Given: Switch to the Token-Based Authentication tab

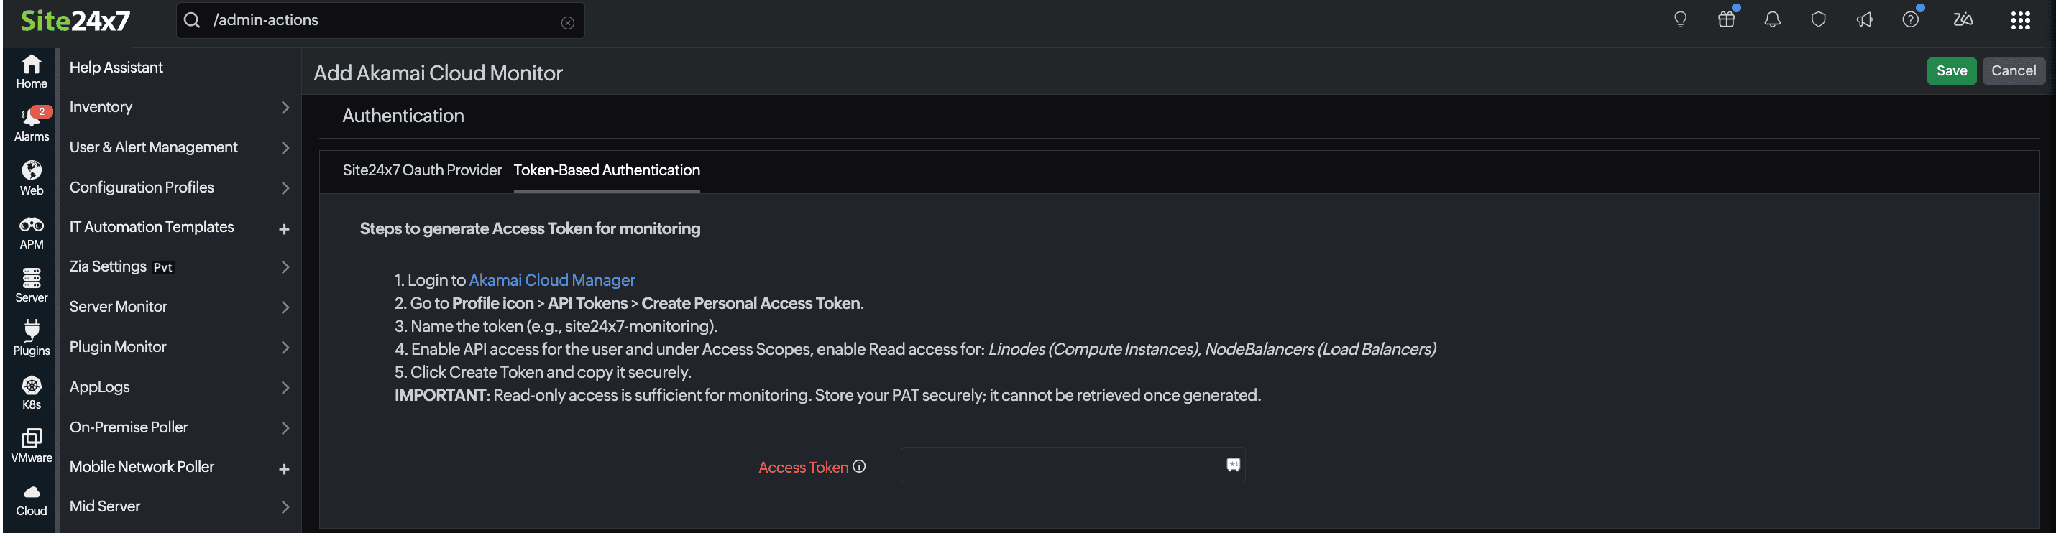Looking at the screenshot, I should (x=607, y=170).
